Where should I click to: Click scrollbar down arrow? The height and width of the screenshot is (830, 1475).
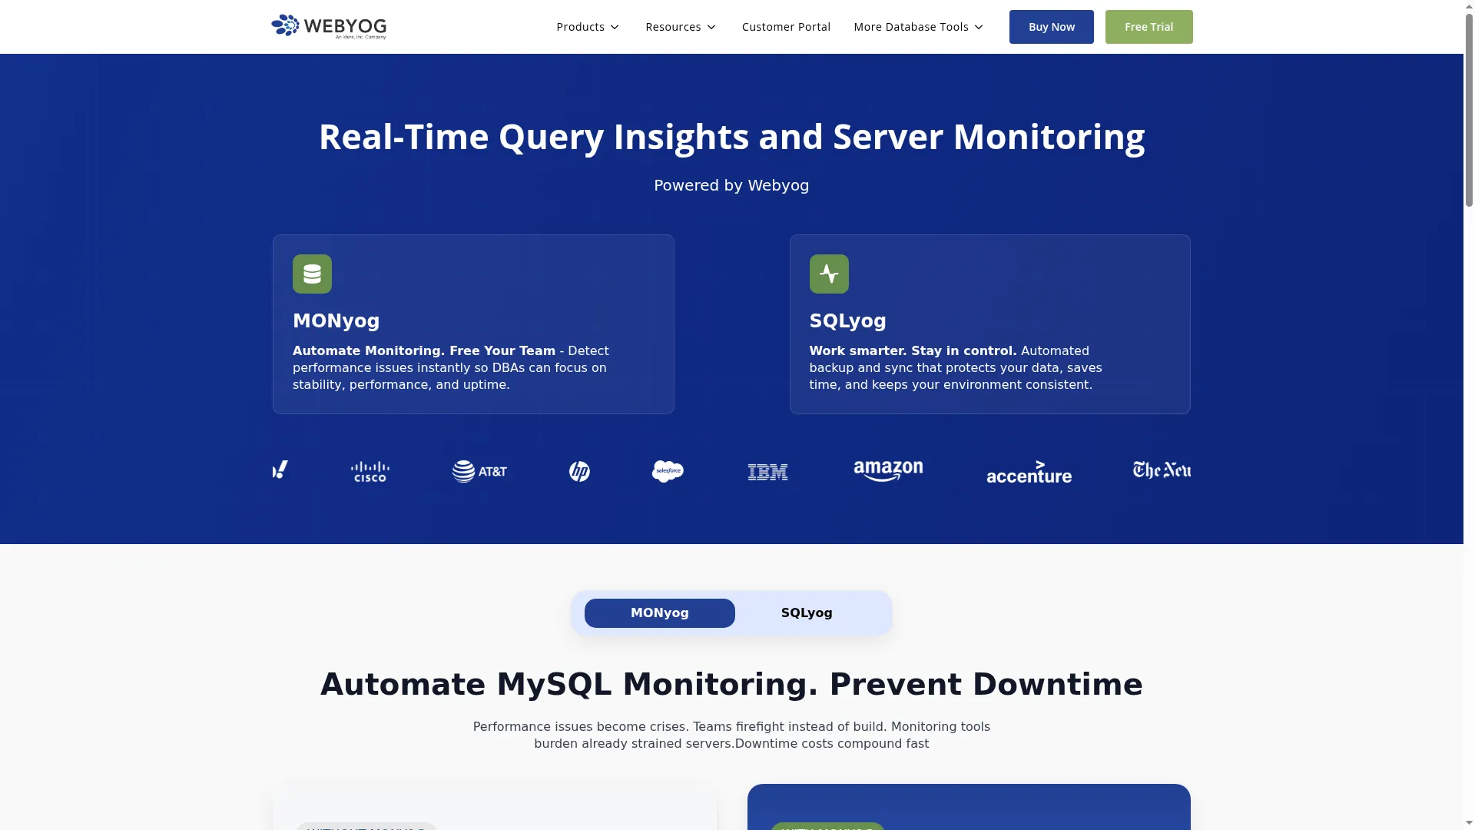[x=1469, y=823]
